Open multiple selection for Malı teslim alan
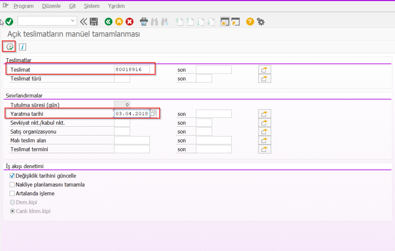395x251 pixels. tap(265, 141)
